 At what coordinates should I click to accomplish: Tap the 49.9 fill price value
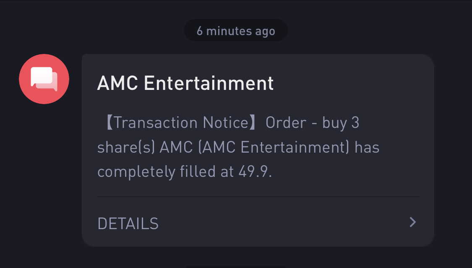pos(255,172)
